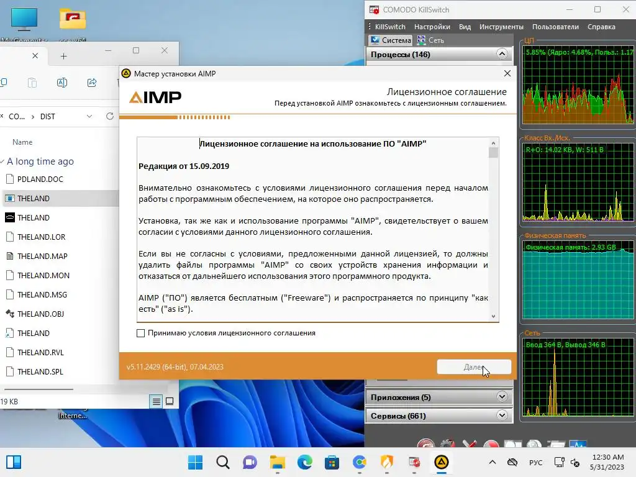Click the COMODO KillSwitch title bar icon
Viewport: 636px width, 477px height.
(374, 10)
